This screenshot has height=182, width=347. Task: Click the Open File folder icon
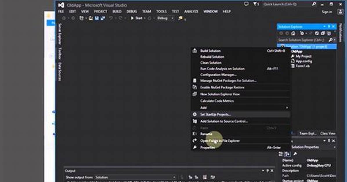(x=91, y=18)
